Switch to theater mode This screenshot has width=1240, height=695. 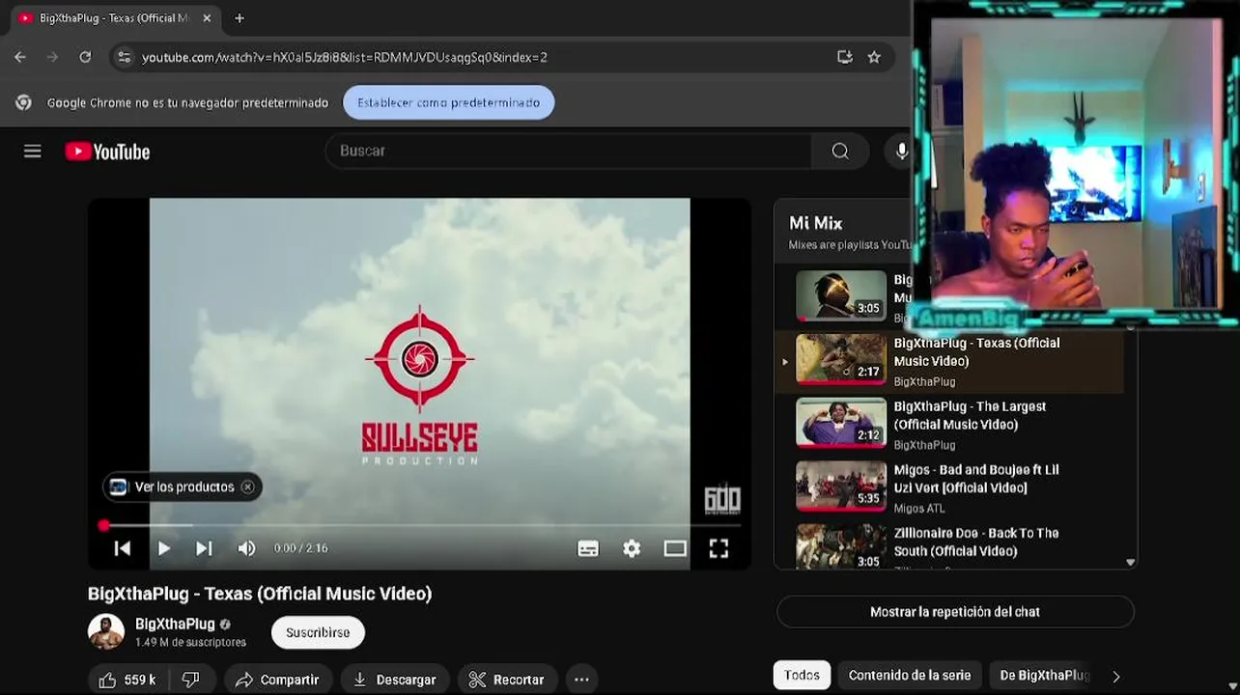(x=675, y=548)
